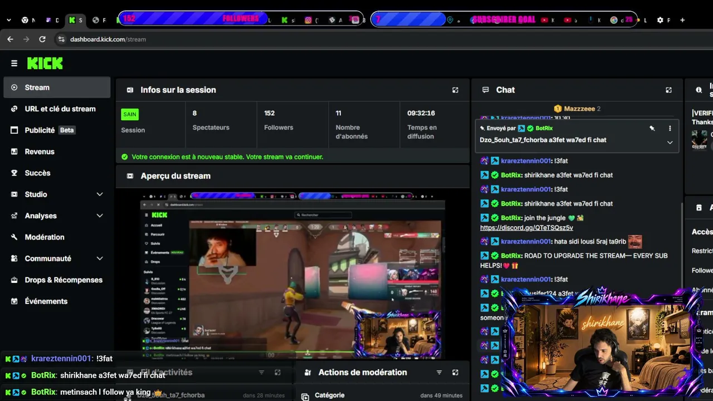Filter the Actions de modération list
Image resolution: width=713 pixels, height=401 pixels.
[439, 372]
